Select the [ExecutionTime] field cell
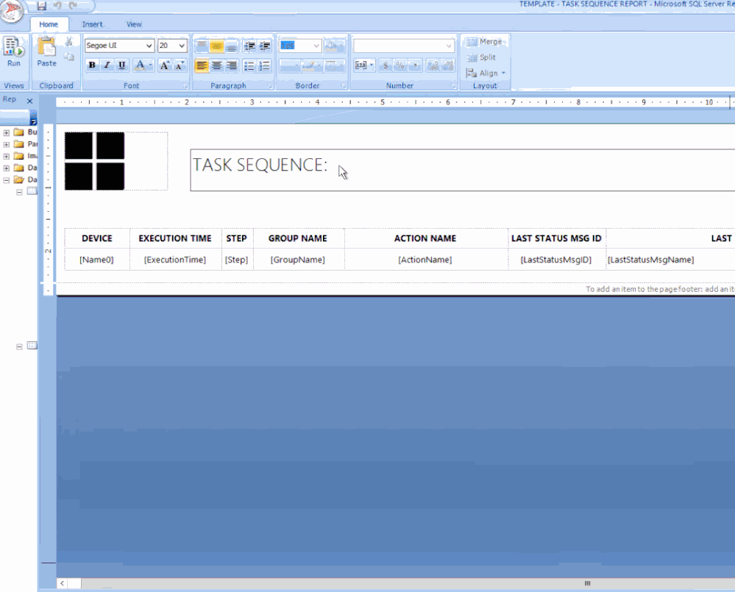This screenshot has width=735, height=592. [175, 260]
